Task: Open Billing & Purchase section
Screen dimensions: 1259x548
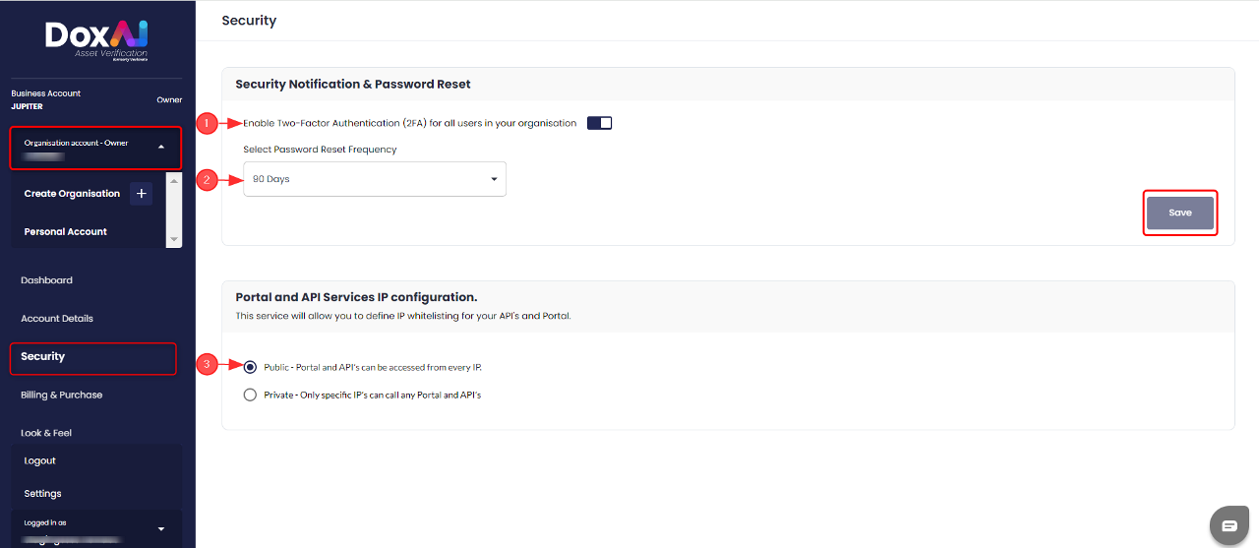Action: click(x=62, y=395)
